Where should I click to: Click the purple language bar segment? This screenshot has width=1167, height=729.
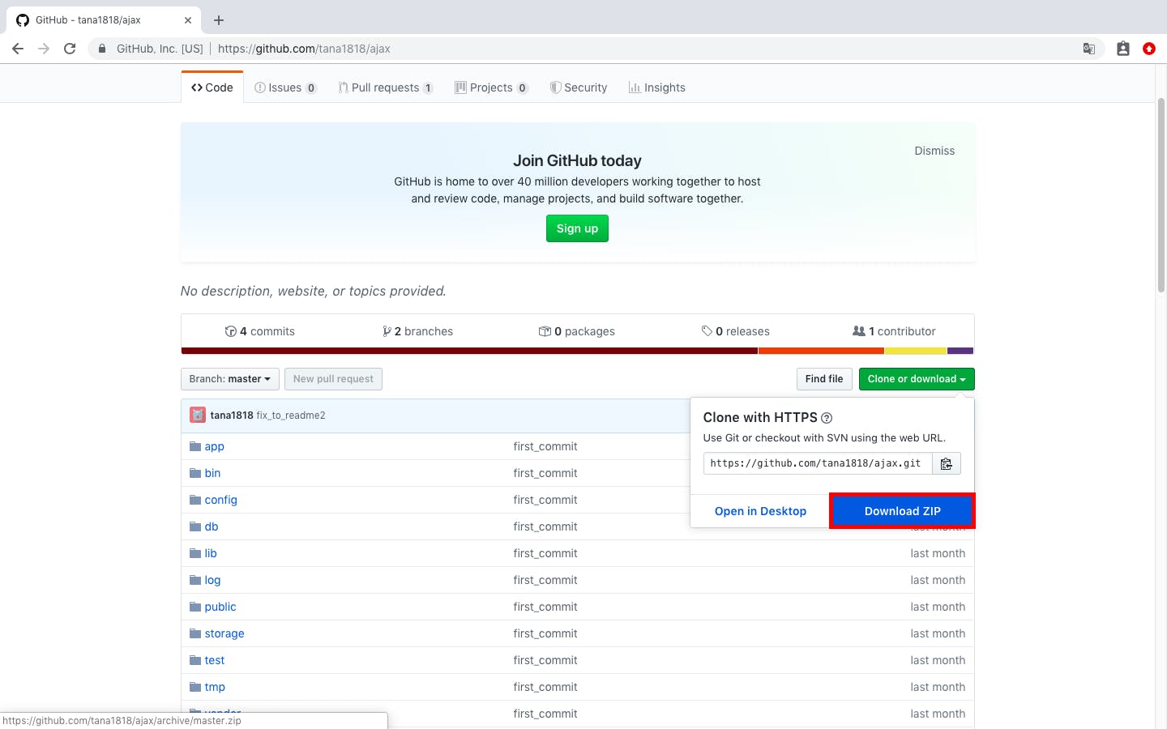click(960, 351)
